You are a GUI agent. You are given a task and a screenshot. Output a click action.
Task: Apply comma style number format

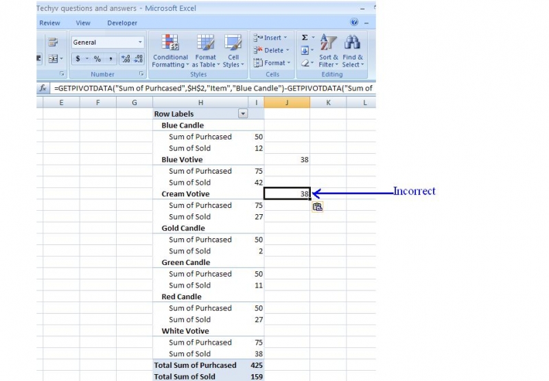(x=110, y=59)
